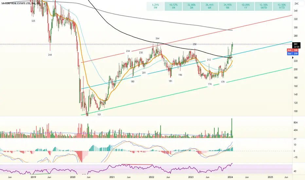305x180 pixels.
Task: Select the 6M performance box showing 36.41%
Action: click(209, 6)
